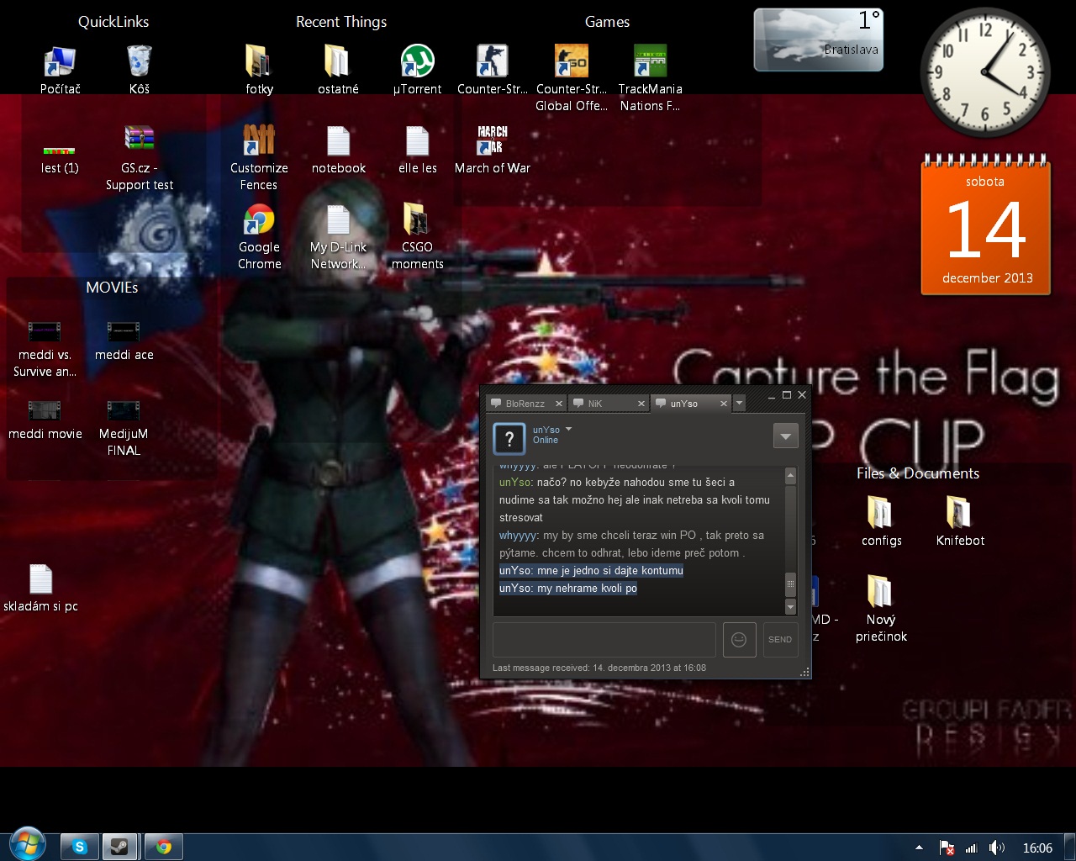Open the lest (1) file
The height and width of the screenshot is (861, 1076).
[x=60, y=160]
